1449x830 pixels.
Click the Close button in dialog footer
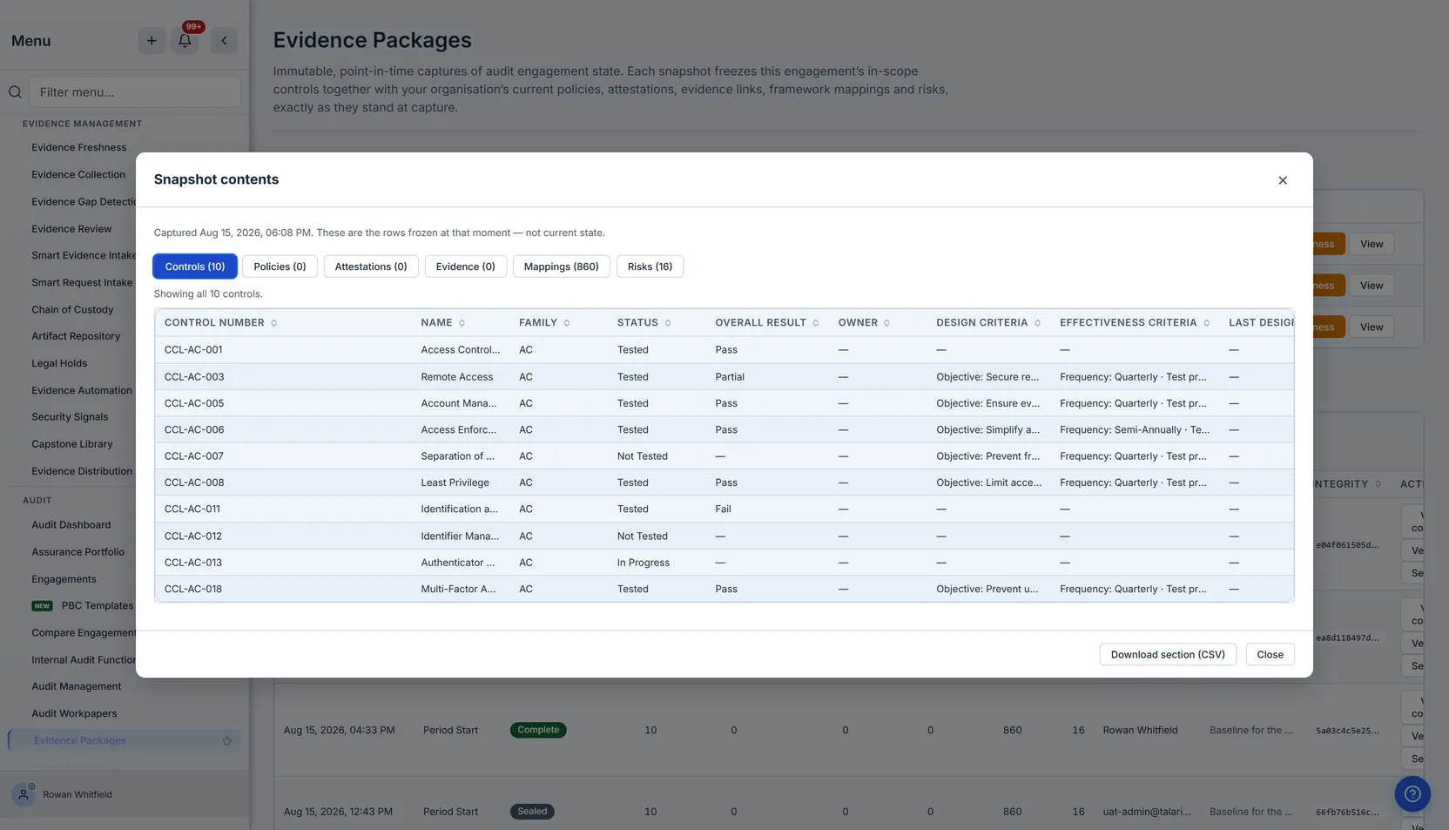[x=1270, y=655]
